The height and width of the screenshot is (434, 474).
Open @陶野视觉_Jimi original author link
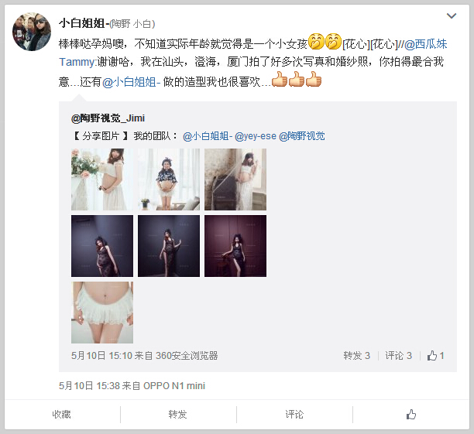click(x=108, y=118)
